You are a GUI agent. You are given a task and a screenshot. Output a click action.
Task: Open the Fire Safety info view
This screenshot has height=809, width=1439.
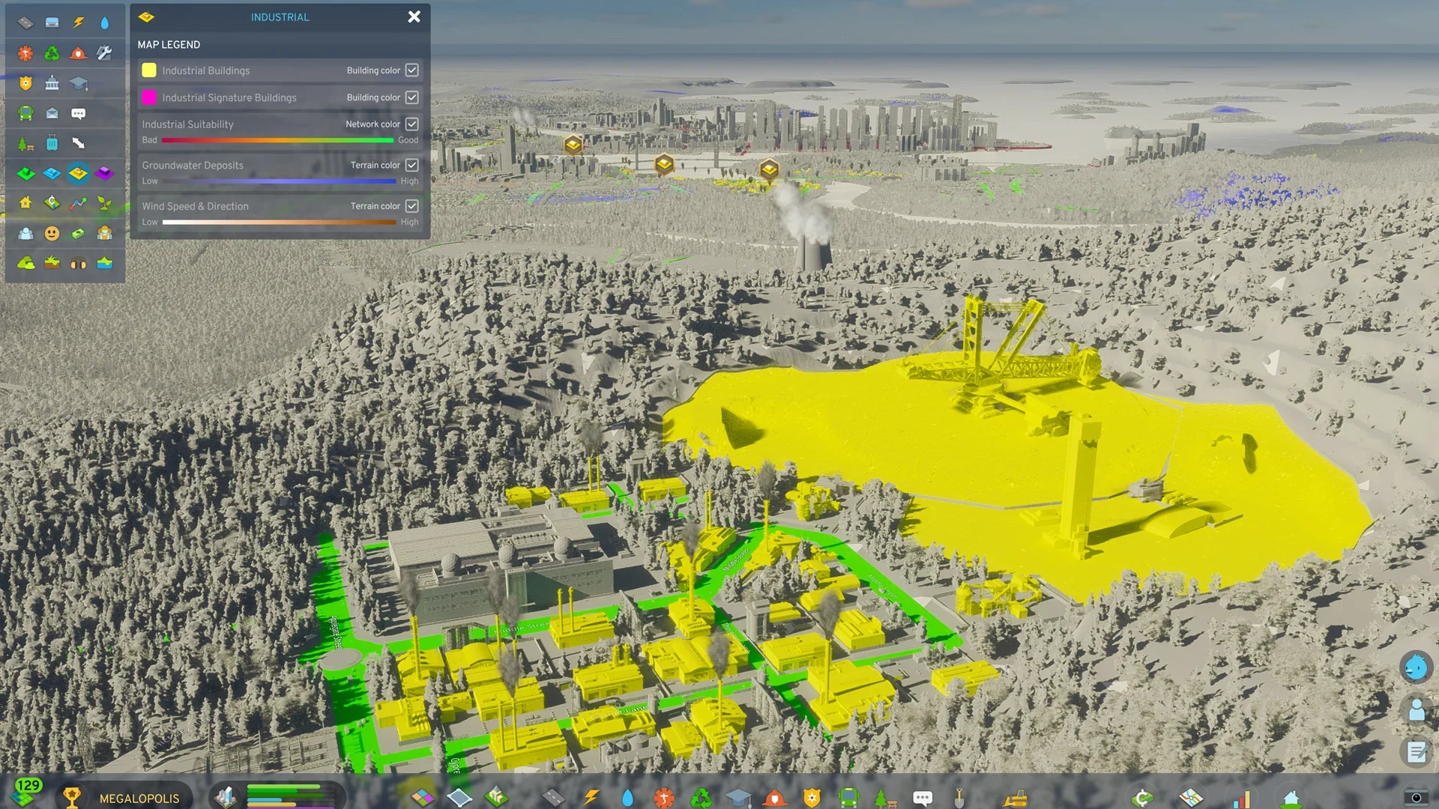point(78,53)
